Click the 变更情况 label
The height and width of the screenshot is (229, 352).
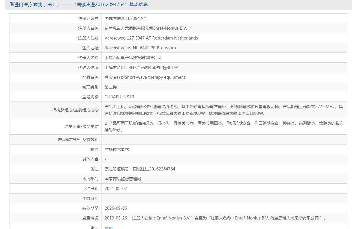(90, 218)
